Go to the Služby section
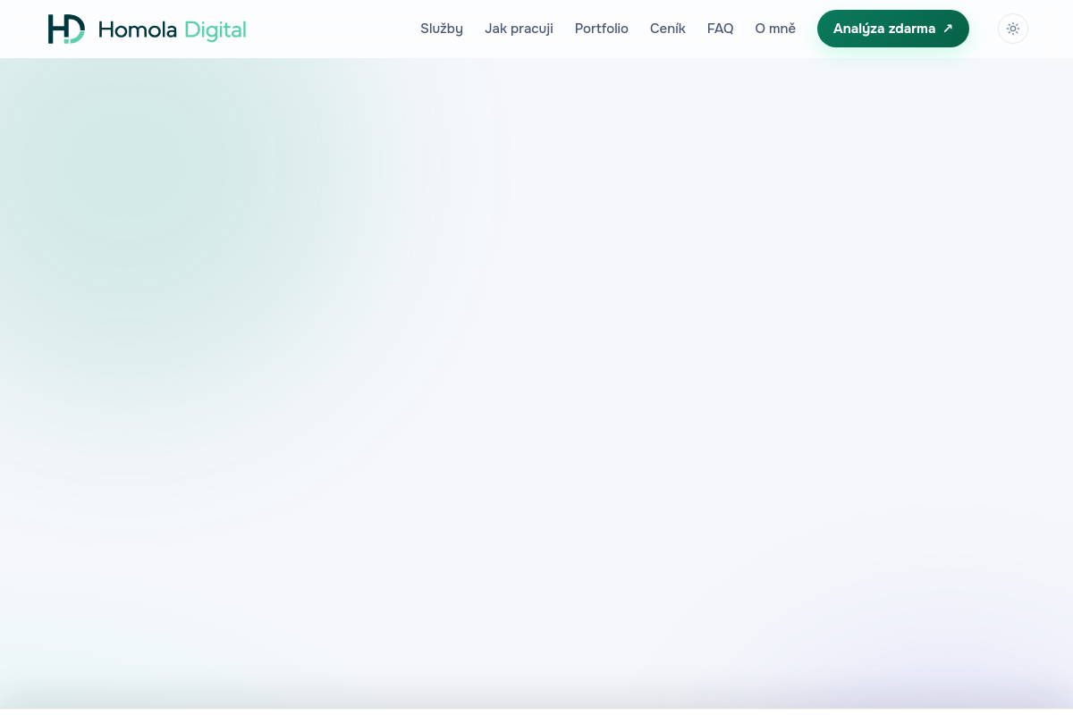Screen dimensions: 1073x715 [x=442, y=29]
